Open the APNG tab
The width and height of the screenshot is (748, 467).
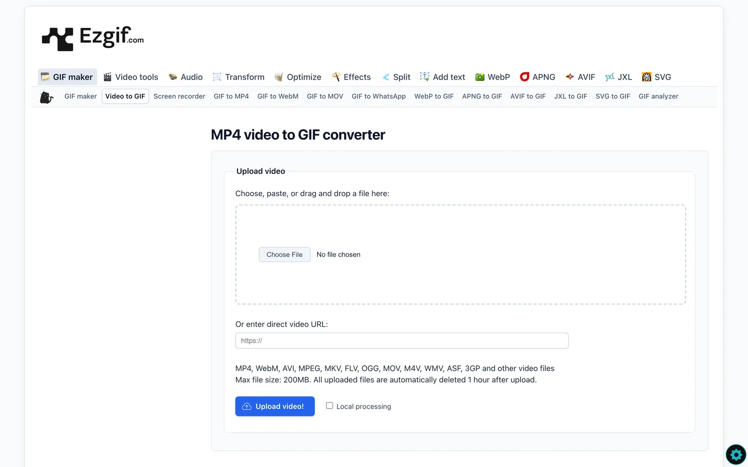point(538,77)
